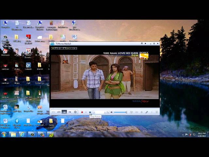The width and height of the screenshot is (209, 157).
Task: Click the channel search magnifier icon
Action: pyautogui.click(x=108, y=112)
